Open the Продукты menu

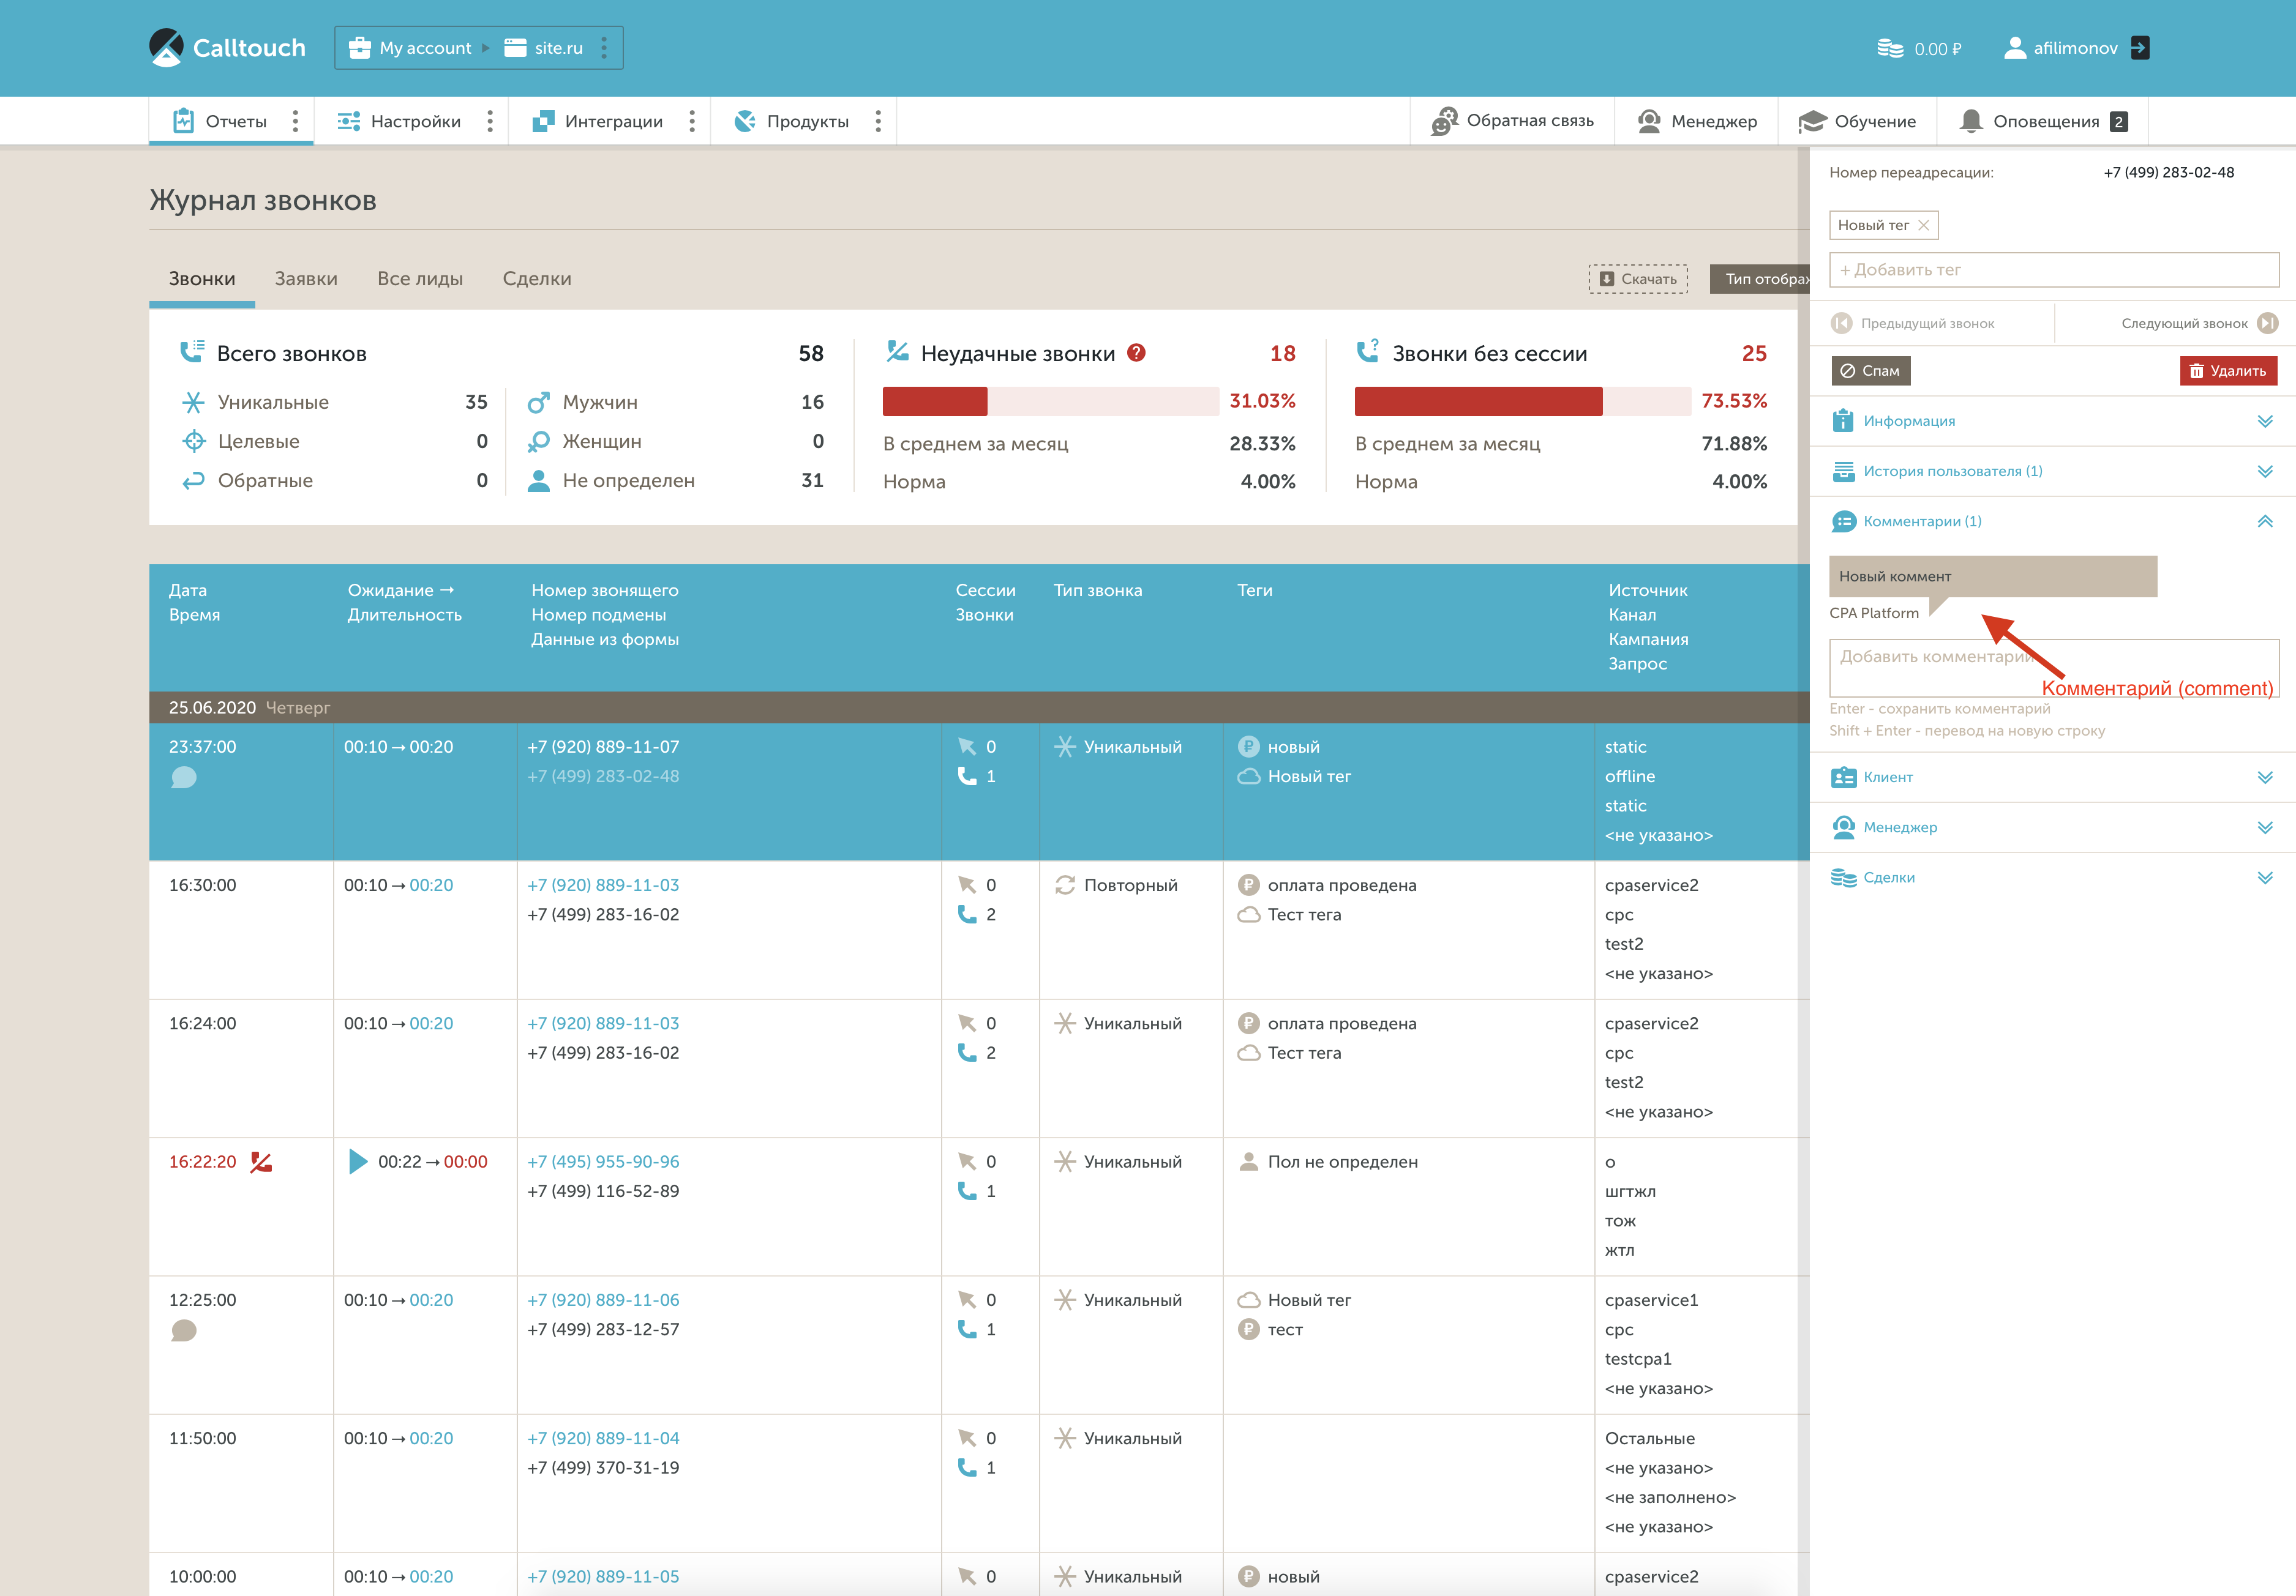[x=791, y=121]
